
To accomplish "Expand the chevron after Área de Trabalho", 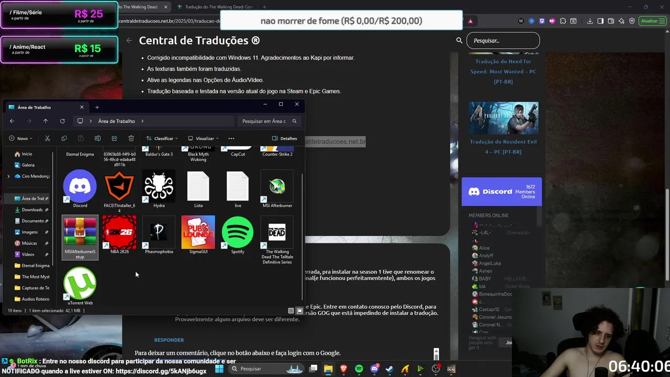I will click(x=142, y=121).
